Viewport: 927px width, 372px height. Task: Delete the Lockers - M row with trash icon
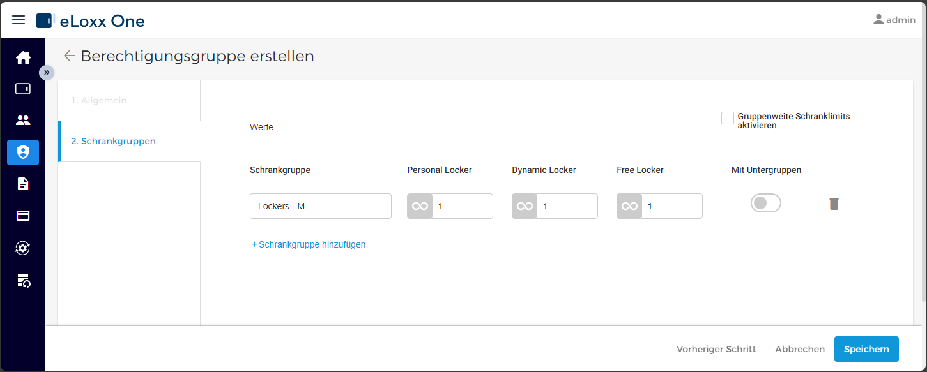pyautogui.click(x=834, y=204)
